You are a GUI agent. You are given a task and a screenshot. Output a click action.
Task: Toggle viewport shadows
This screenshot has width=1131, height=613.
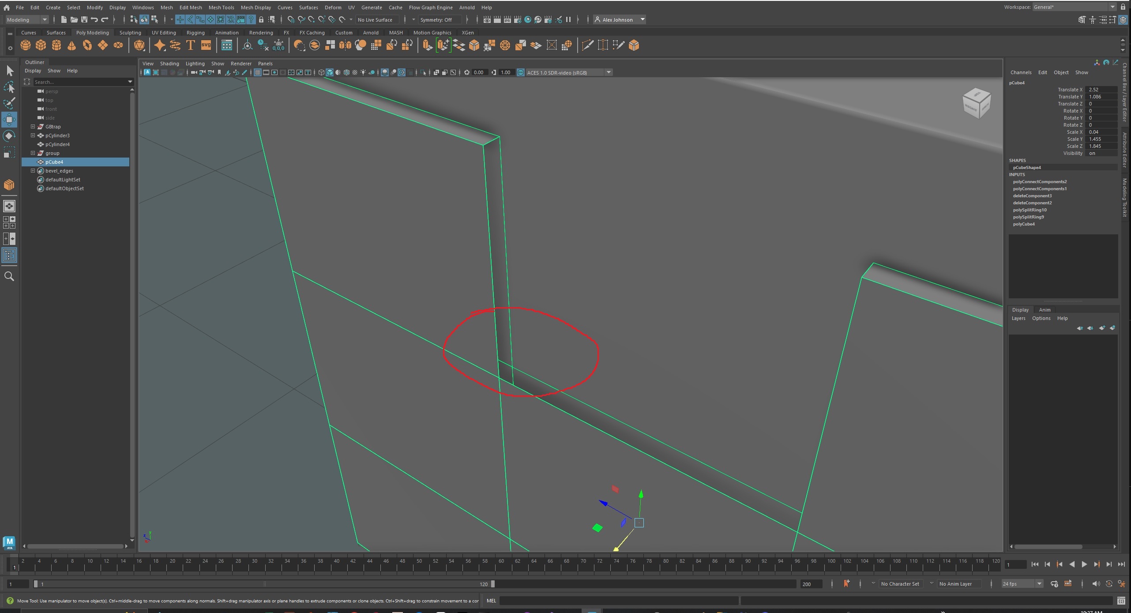click(372, 72)
